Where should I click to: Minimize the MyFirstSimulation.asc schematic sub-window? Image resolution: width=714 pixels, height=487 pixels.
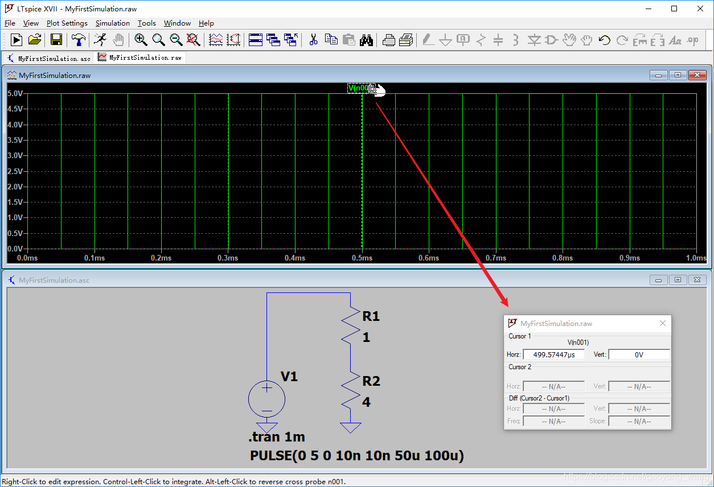click(x=659, y=280)
